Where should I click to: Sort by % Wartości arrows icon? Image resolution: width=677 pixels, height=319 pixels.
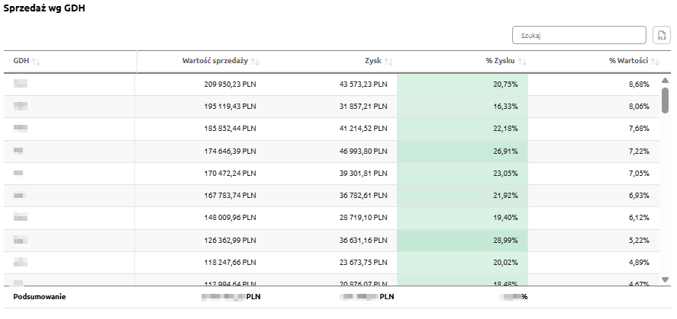pyautogui.click(x=655, y=61)
